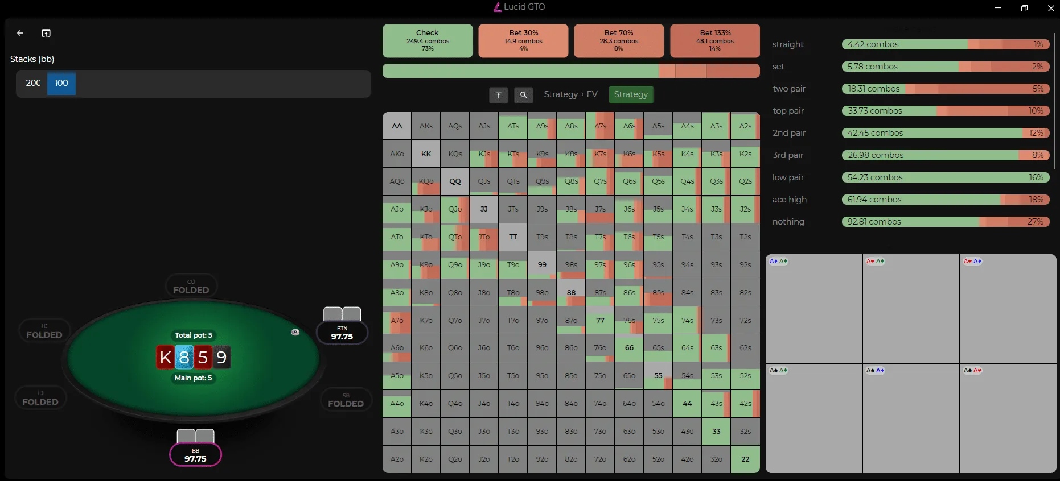Screen dimensions: 1060x481
Task: Switch to the Strategy view
Action: click(x=631, y=94)
